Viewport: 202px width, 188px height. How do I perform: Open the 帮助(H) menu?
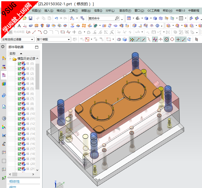click(168, 11)
